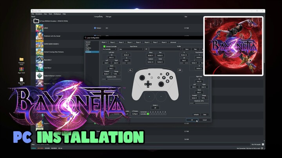Image resolution: width=282 pixels, height=158 pixels.
Task: Click the ZR trigger button on controller diagram
Action: [180, 70]
